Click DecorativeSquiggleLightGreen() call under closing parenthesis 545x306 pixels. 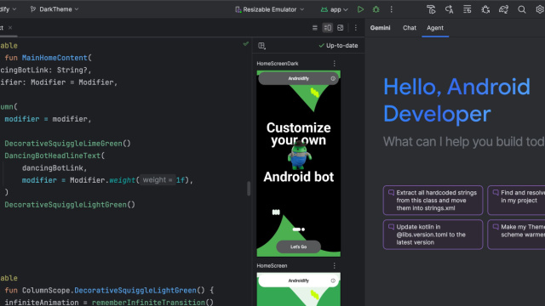[x=70, y=205]
